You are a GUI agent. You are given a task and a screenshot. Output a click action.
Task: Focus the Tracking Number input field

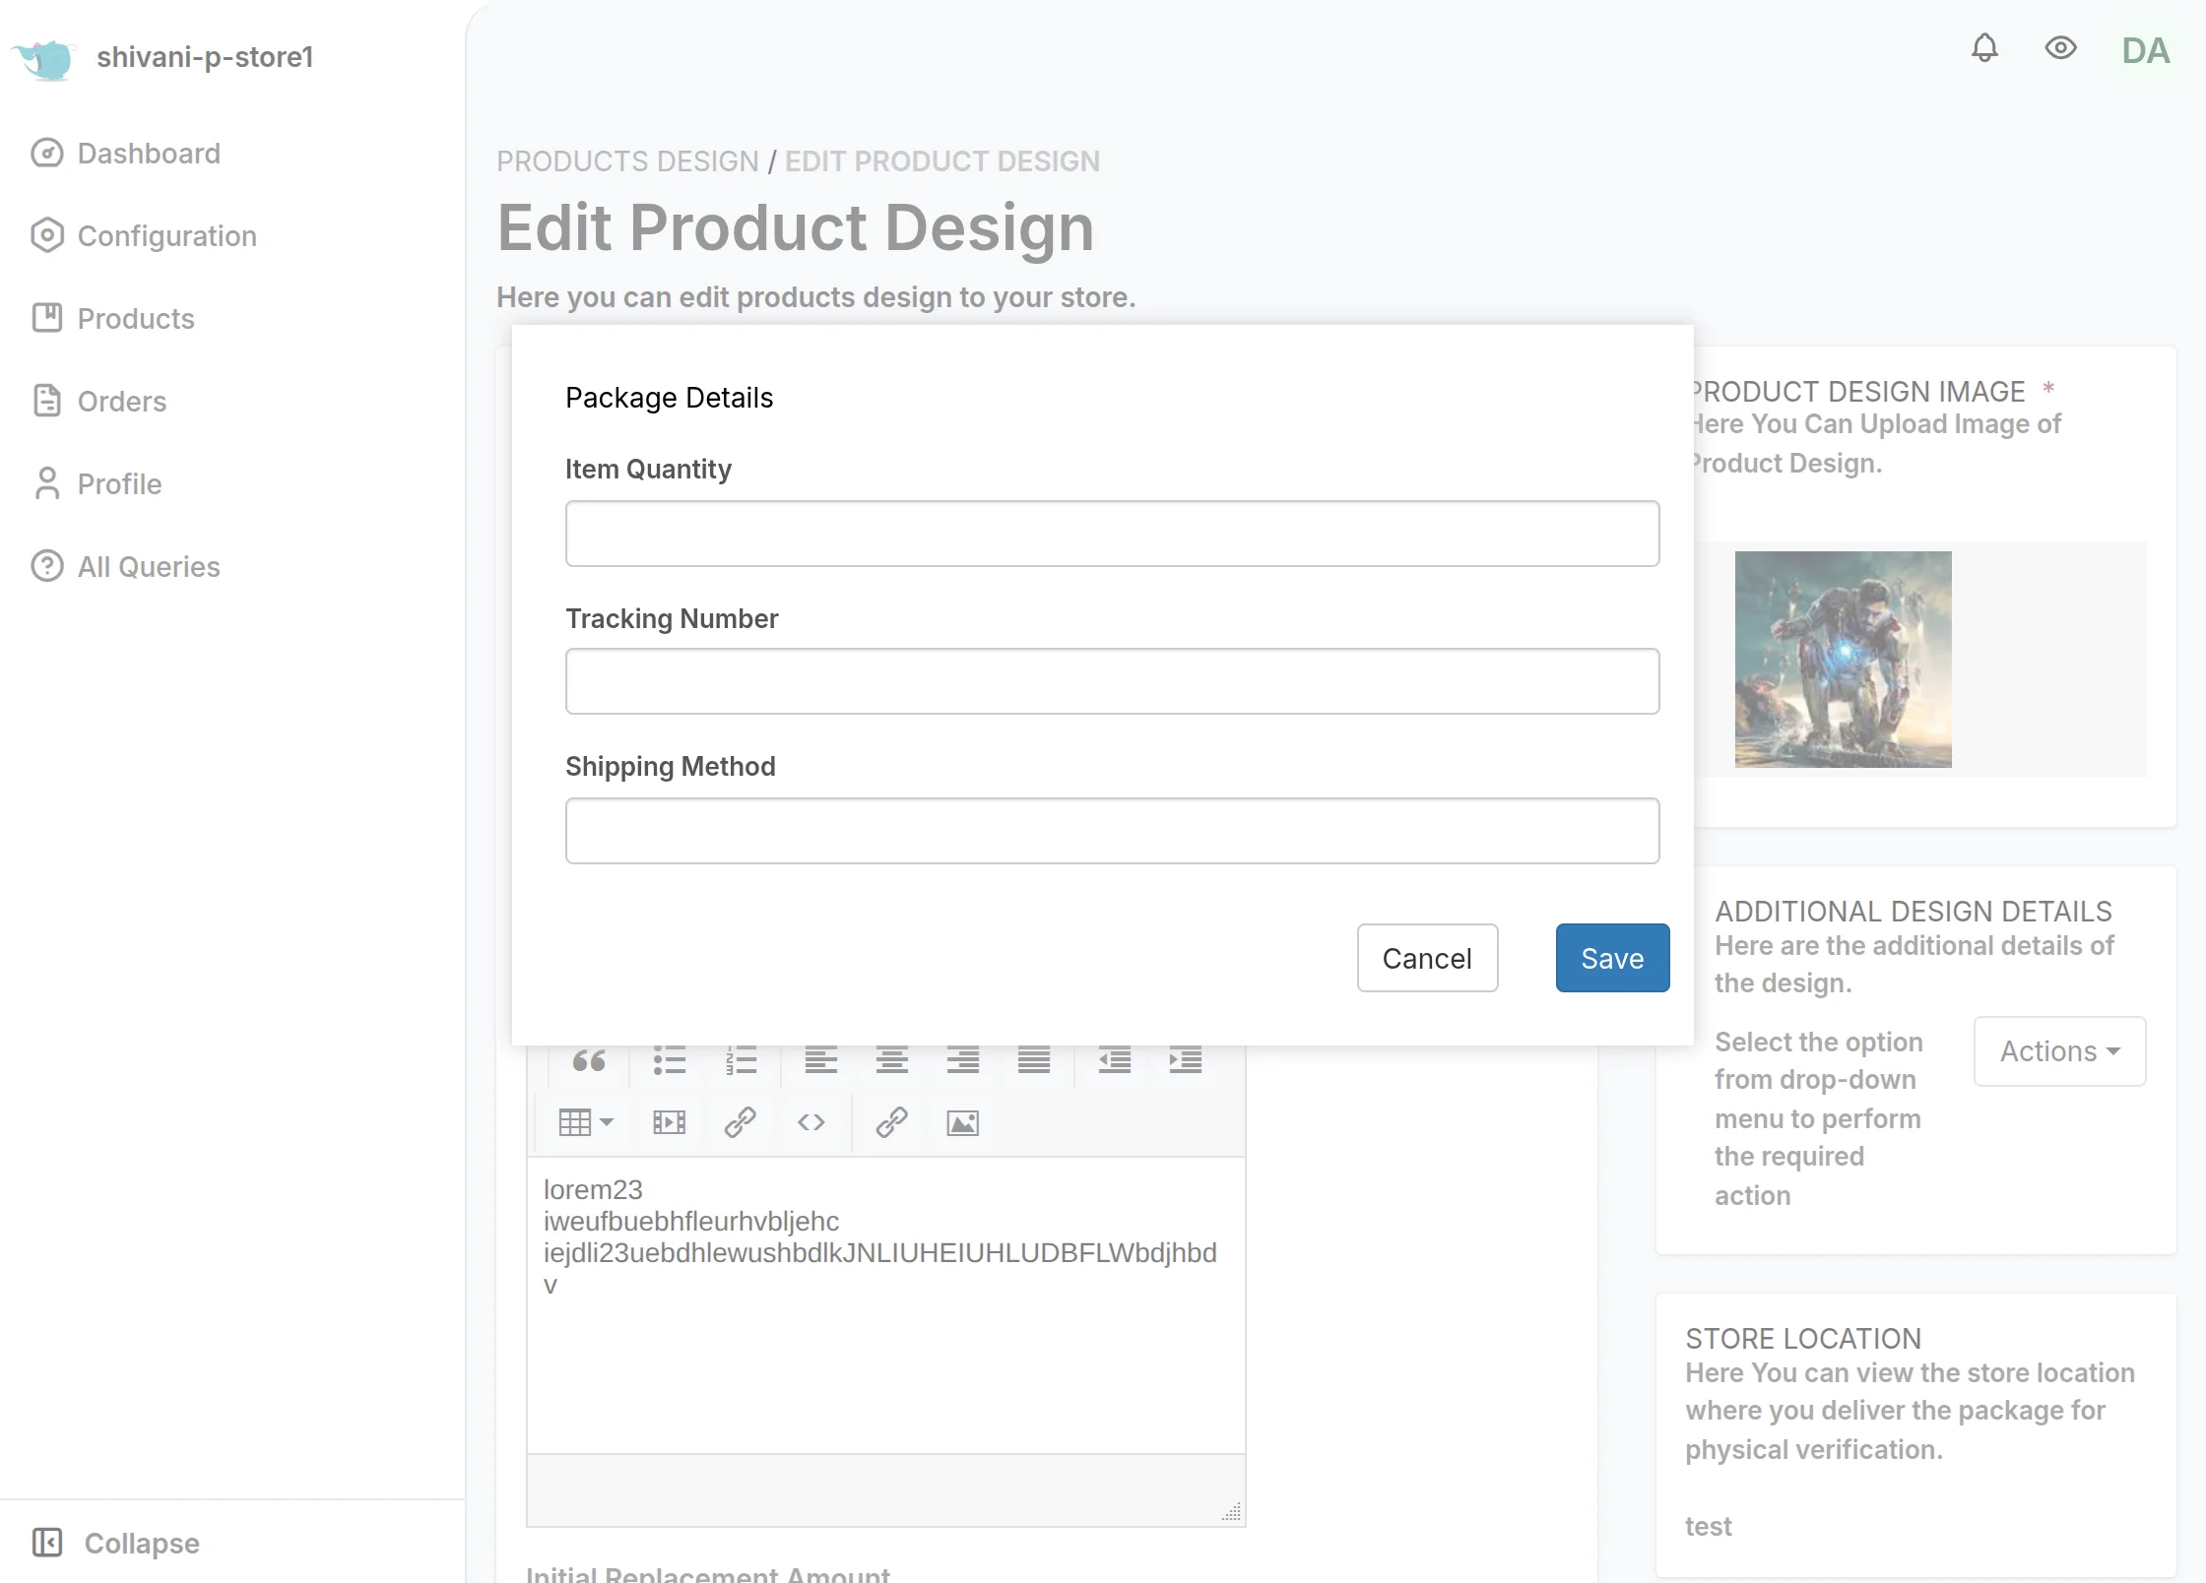(x=1112, y=681)
